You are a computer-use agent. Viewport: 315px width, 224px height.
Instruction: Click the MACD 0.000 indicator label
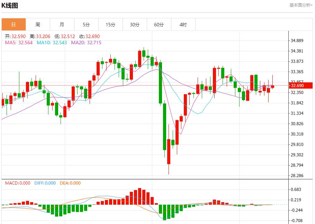click(x=18, y=183)
